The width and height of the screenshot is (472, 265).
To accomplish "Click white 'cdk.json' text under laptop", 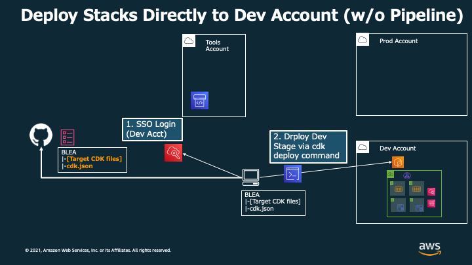I will pos(262,209).
